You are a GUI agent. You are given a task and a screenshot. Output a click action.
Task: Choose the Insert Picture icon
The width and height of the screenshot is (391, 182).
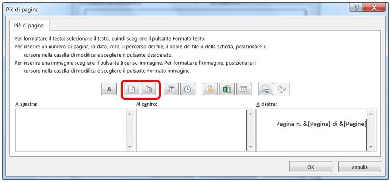265,89
